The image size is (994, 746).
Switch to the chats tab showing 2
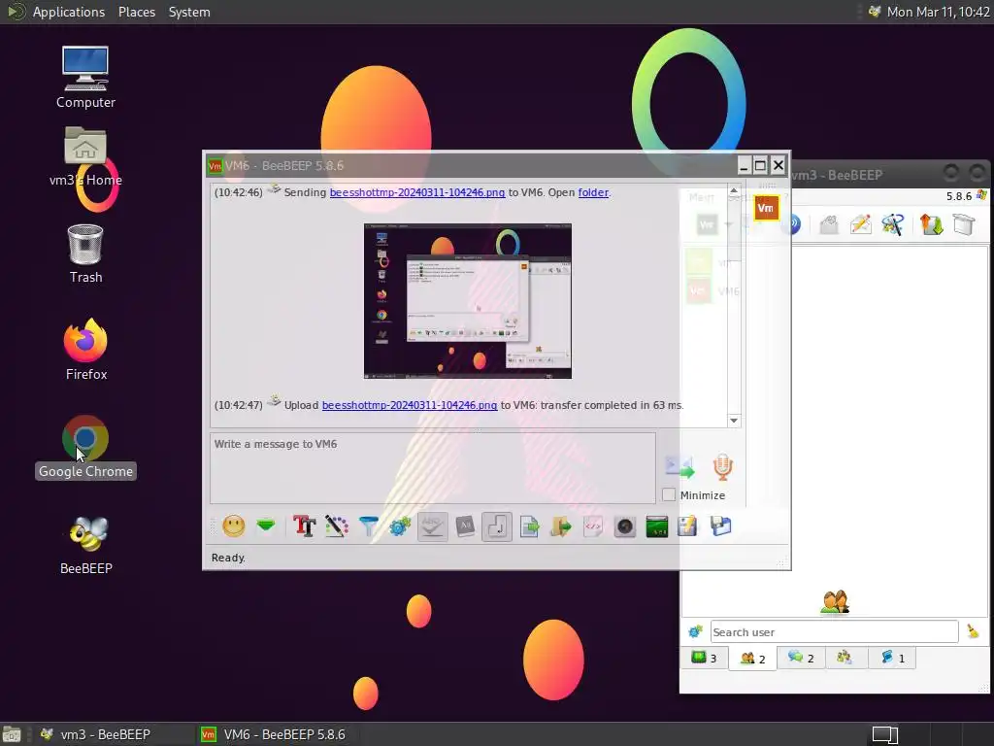(801, 658)
